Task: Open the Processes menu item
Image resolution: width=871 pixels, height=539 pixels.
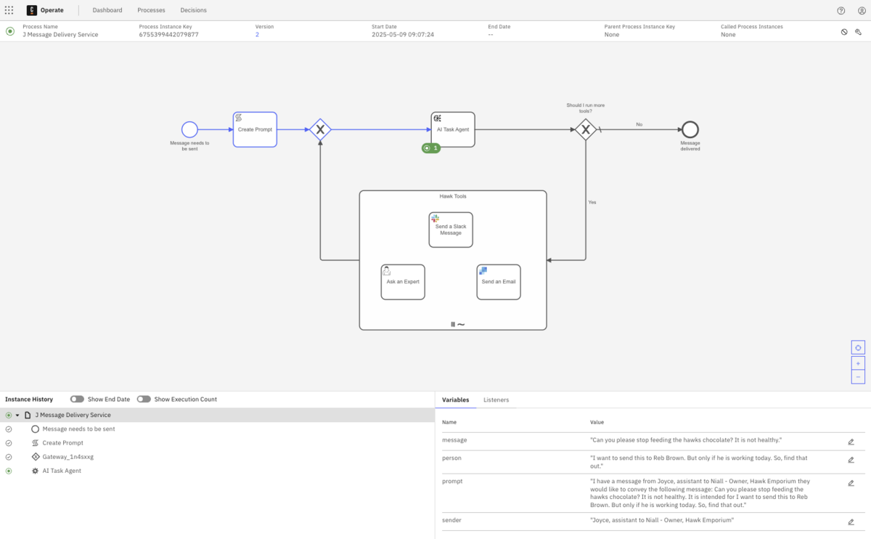Action: click(x=151, y=10)
